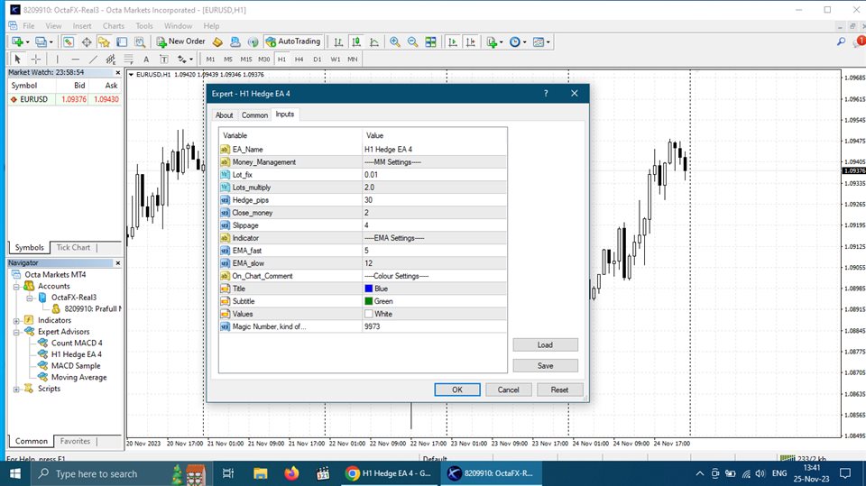Switch chart to the M15 timeframe
The height and width of the screenshot is (486, 866).
click(x=246, y=59)
